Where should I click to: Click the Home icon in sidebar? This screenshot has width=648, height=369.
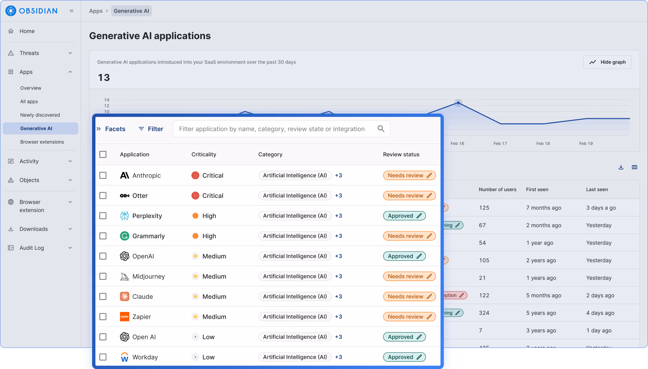point(11,31)
